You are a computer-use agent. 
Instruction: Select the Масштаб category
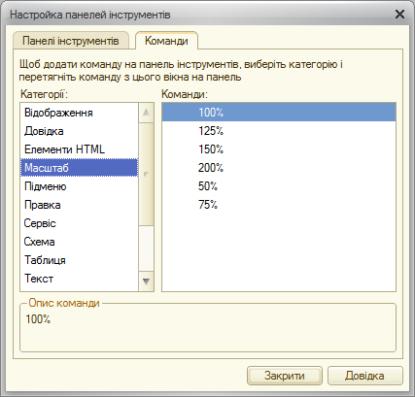[79, 168]
